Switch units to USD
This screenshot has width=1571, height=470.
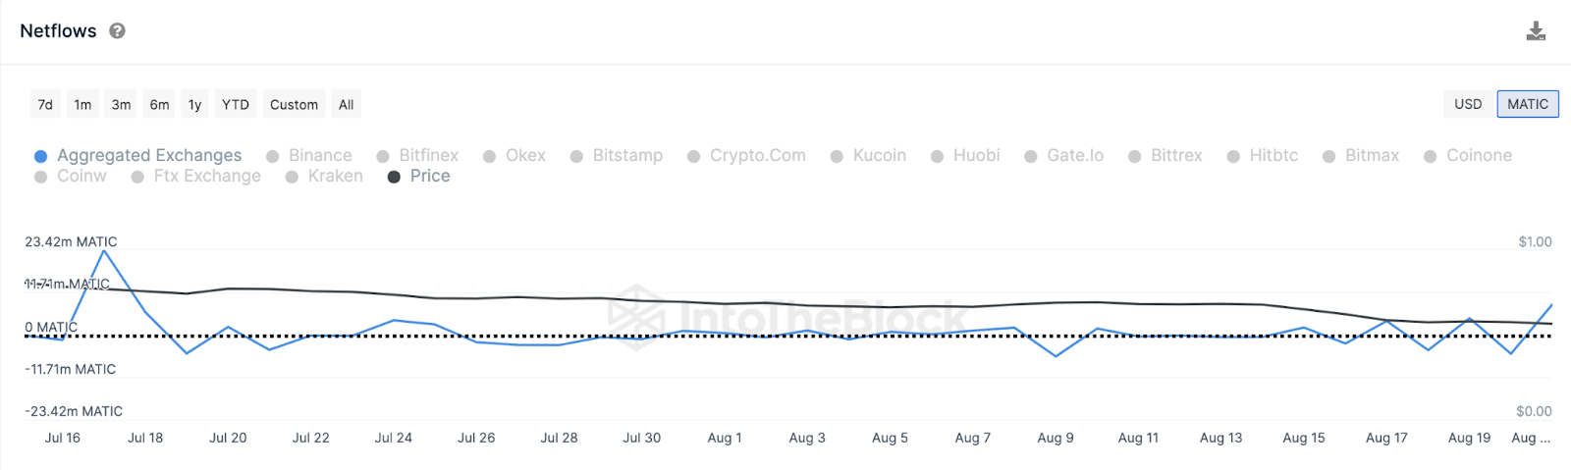pos(1468,104)
